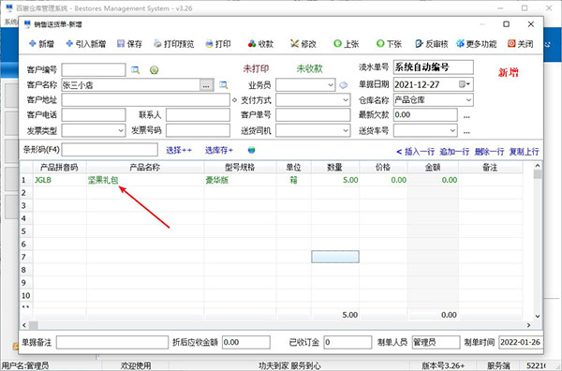Click the 产品名称 column header

point(145,168)
